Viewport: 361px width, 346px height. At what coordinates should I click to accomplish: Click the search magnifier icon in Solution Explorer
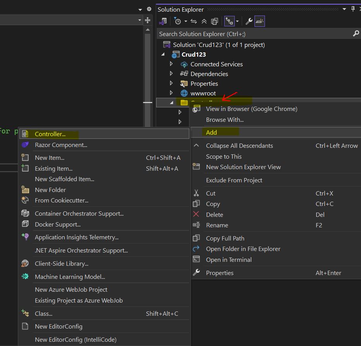tap(356, 34)
